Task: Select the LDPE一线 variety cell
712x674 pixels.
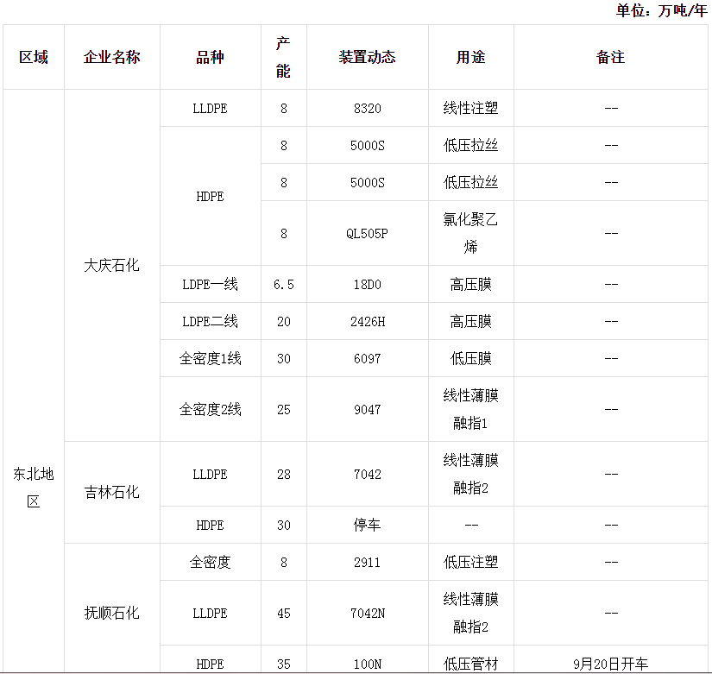Action: (x=211, y=284)
